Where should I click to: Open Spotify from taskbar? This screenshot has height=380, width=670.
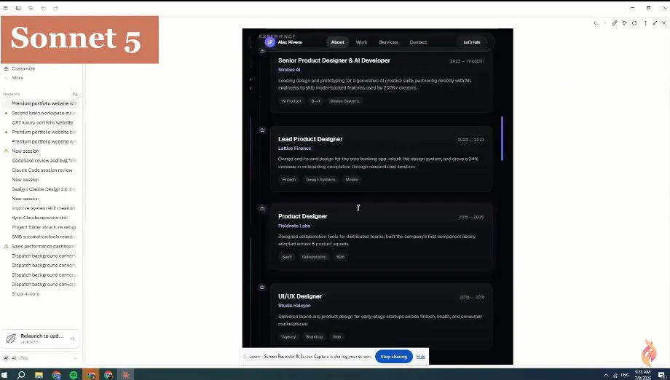[x=74, y=375]
